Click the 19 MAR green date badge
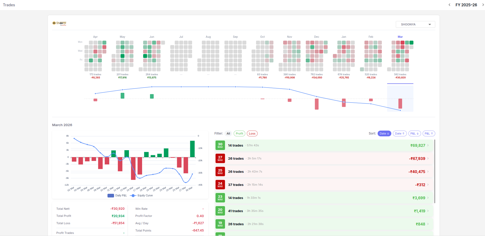The height and width of the screenshot is (236, 485). pyautogui.click(x=220, y=224)
